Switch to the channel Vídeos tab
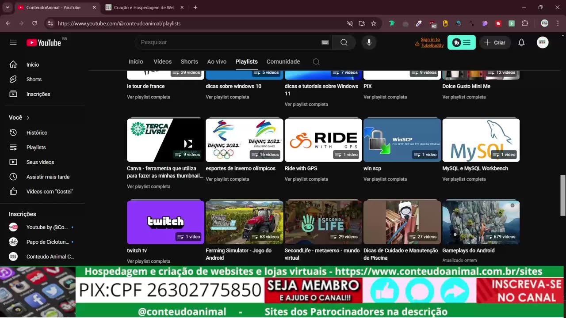 coord(162,62)
